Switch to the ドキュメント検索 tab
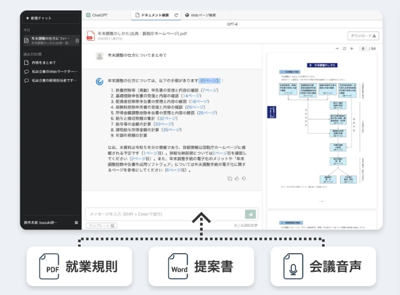The height and width of the screenshot is (295, 400). (152, 15)
